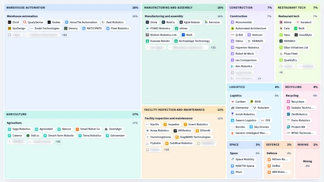
Task: Click the QualySense magnifier logo icon
Action: click(25, 22)
